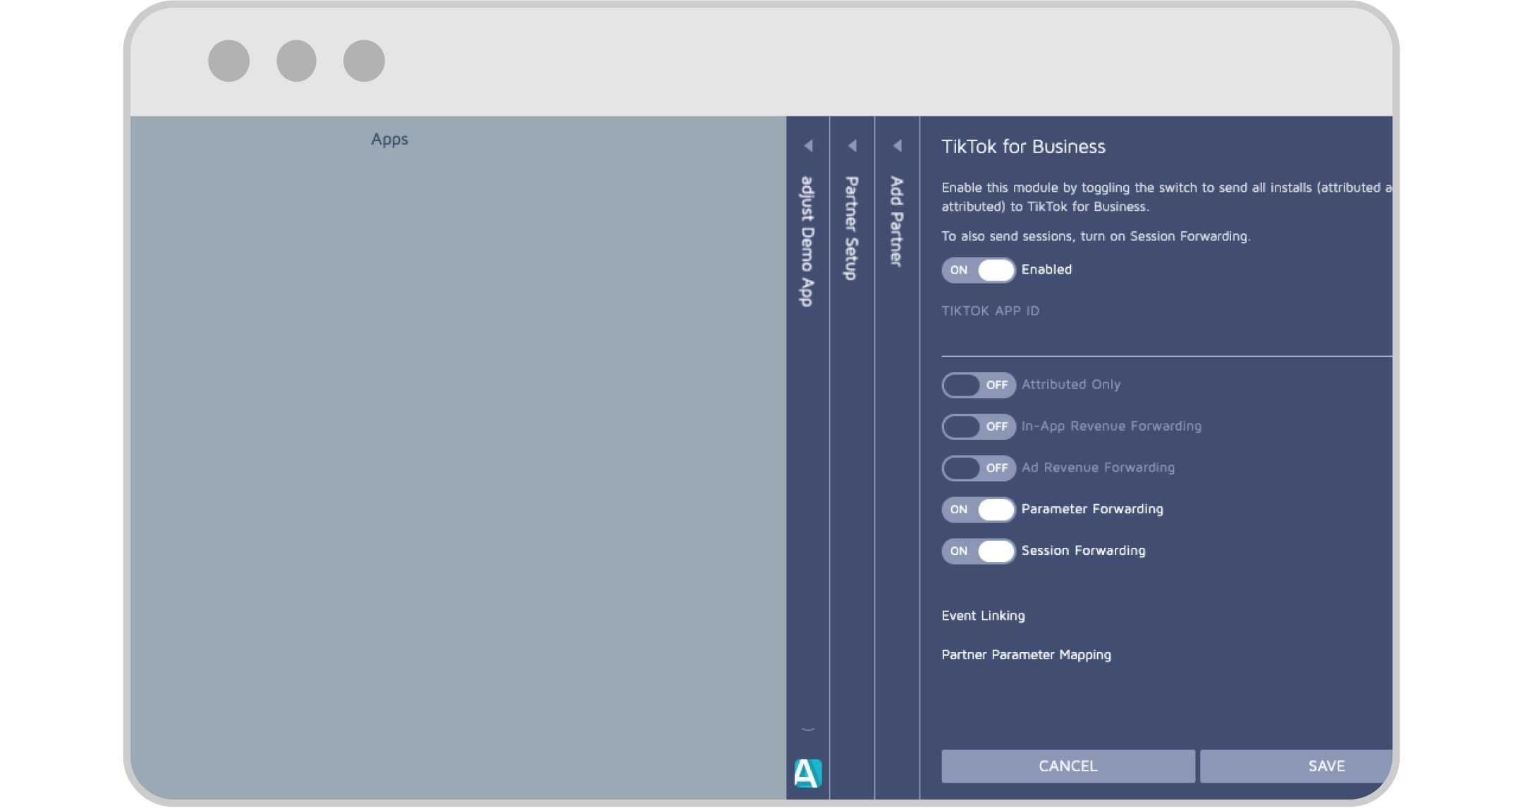Click the navigation collapse chevron icon

click(808, 145)
